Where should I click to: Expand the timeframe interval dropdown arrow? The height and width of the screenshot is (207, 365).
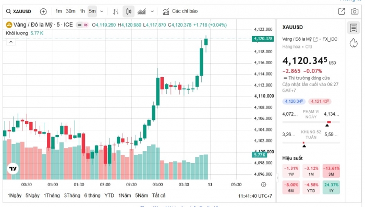[x=102, y=11]
